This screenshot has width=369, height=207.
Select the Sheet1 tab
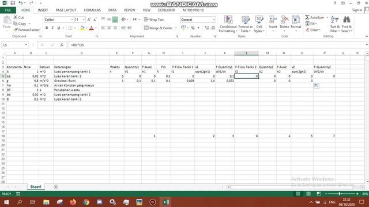(36, 187)
